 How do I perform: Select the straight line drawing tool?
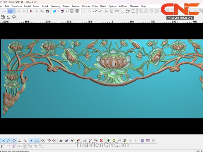point(90,11)
